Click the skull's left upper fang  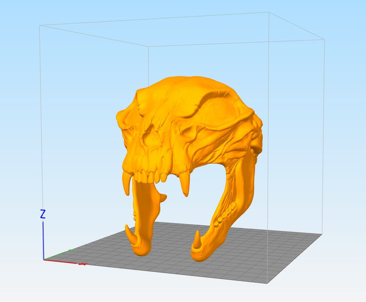click(126, 184)
